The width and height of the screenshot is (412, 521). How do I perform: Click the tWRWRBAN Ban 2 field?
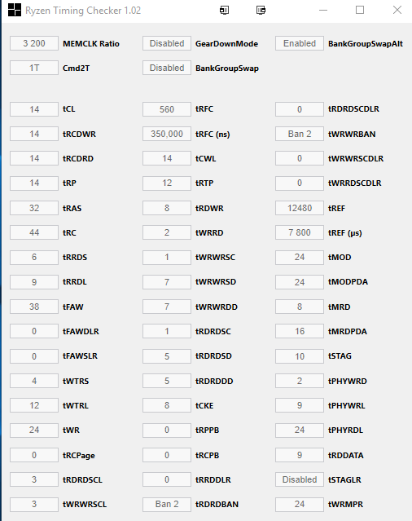300,134
